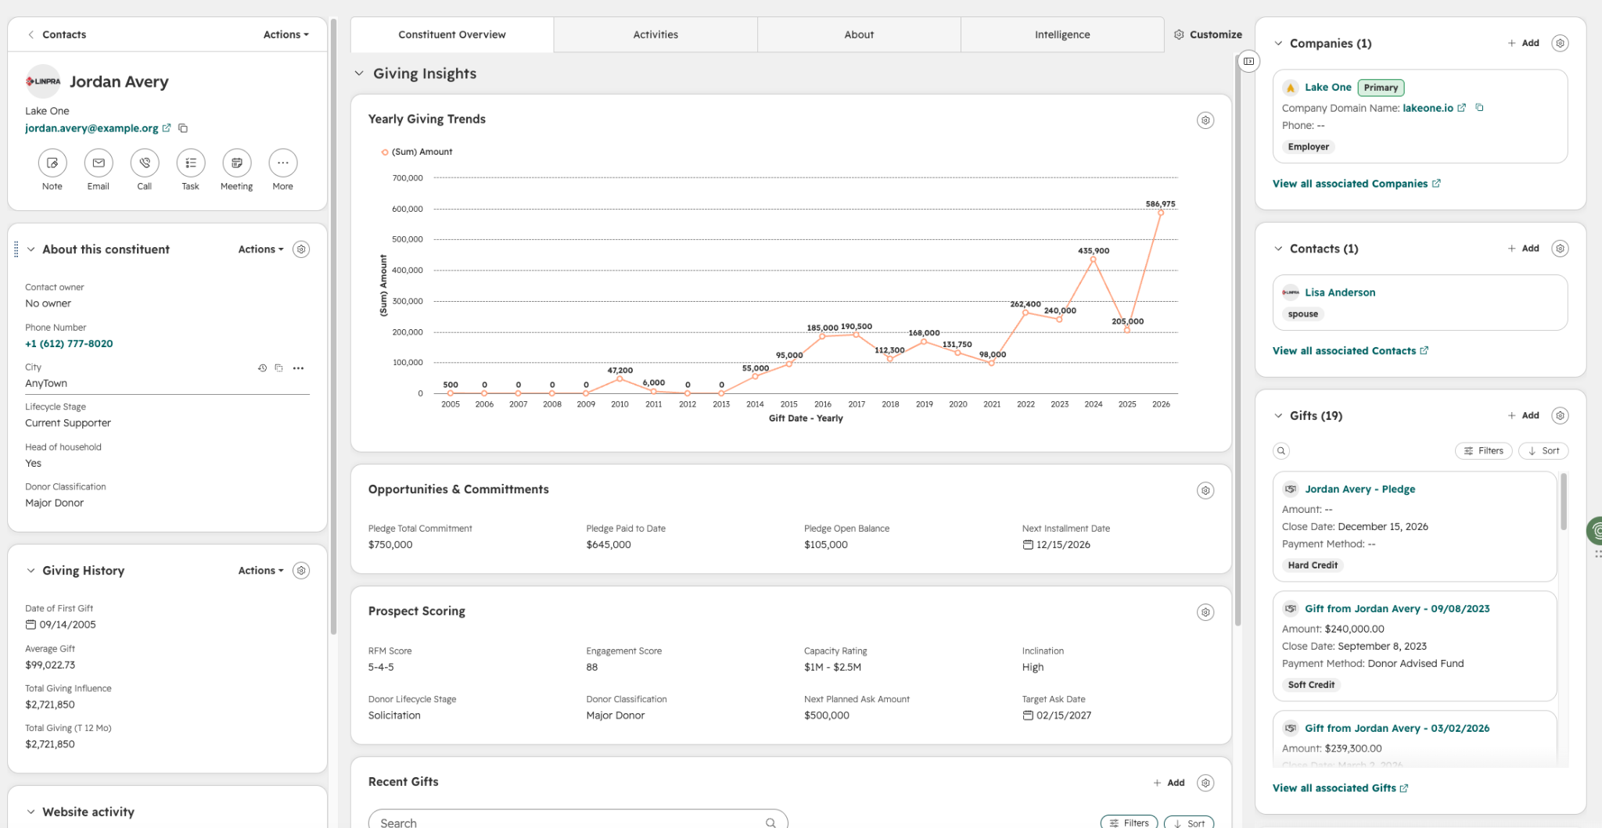Image resolution: width=1602 pixels, height=828 pixels.
Task: Switch to the About tab
Action: tap(859, 34)
